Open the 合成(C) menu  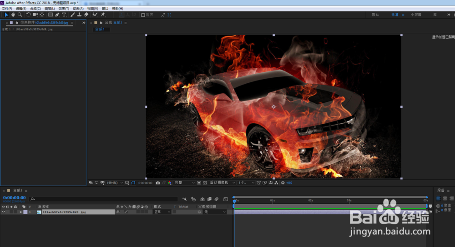point(35,9)
